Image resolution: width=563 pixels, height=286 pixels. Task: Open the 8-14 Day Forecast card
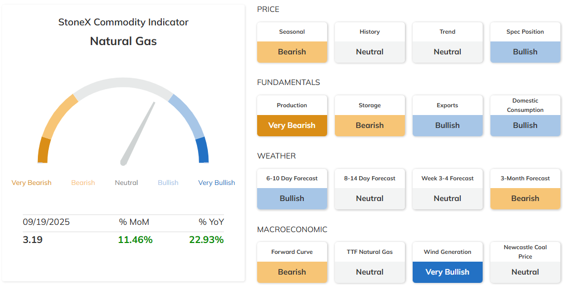(x=370, y=189)
